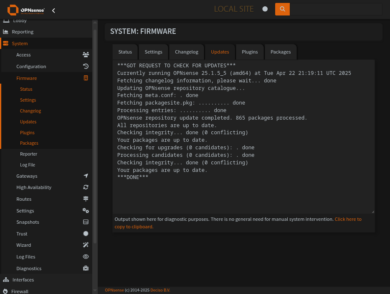390x294 pixels.
Task: Click the Diagnostics medkit icon
Action: pos(86,268)
